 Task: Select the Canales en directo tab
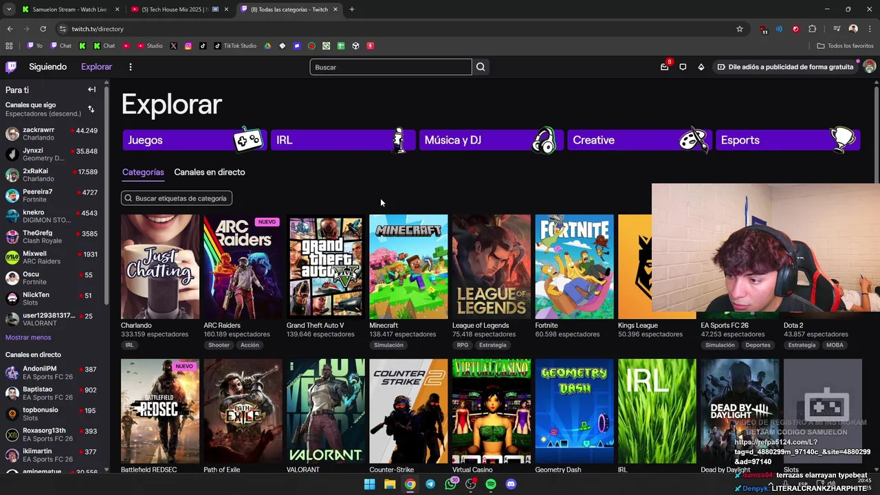[210, 173]
